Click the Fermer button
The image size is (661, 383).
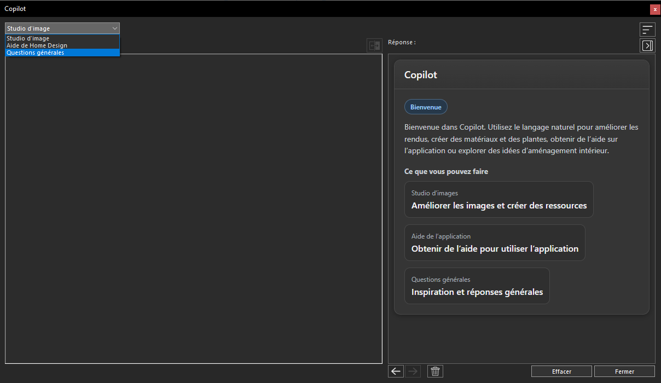click(624, 372)
